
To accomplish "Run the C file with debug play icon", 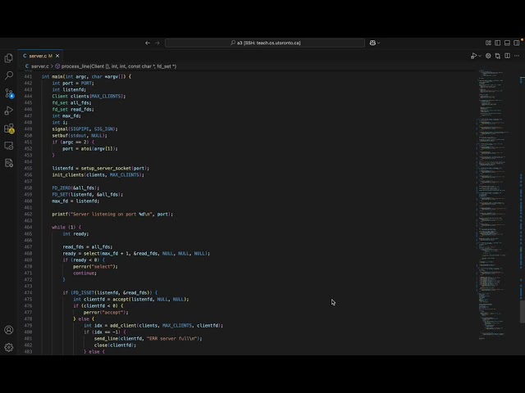I will (473, 56).
